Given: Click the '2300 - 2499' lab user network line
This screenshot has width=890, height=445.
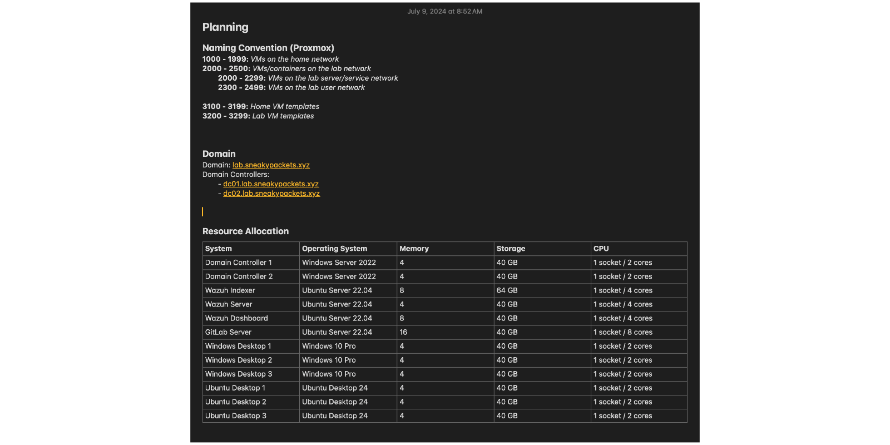Looking at the screenshot, I should pos(291,87).
